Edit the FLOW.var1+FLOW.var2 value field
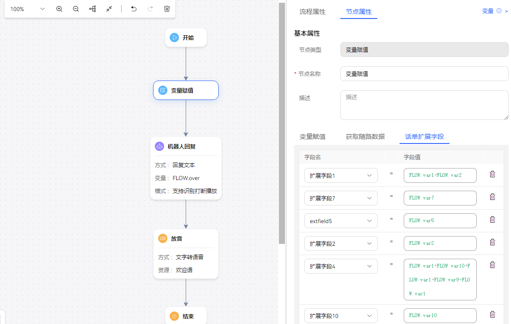 440,175
